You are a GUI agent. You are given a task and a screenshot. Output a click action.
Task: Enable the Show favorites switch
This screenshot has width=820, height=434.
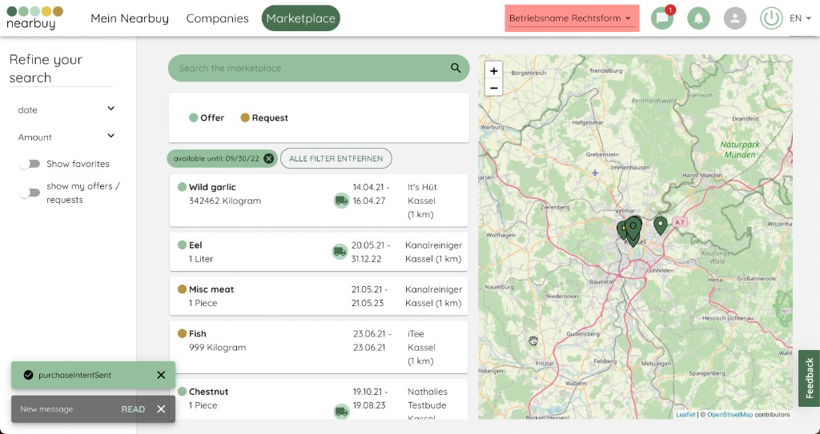tap(30, 164)
